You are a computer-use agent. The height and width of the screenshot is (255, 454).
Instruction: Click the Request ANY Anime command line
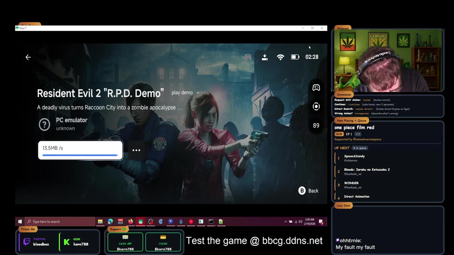(x=362, y=100)
